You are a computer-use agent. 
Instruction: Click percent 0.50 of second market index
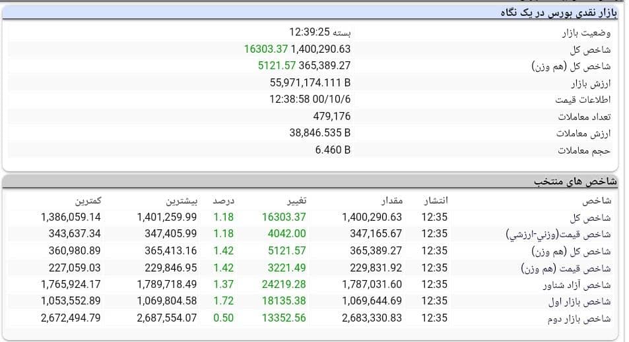[224, 318]
